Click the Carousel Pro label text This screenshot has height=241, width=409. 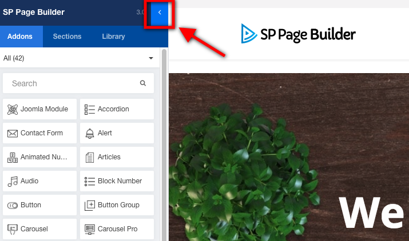117,229
